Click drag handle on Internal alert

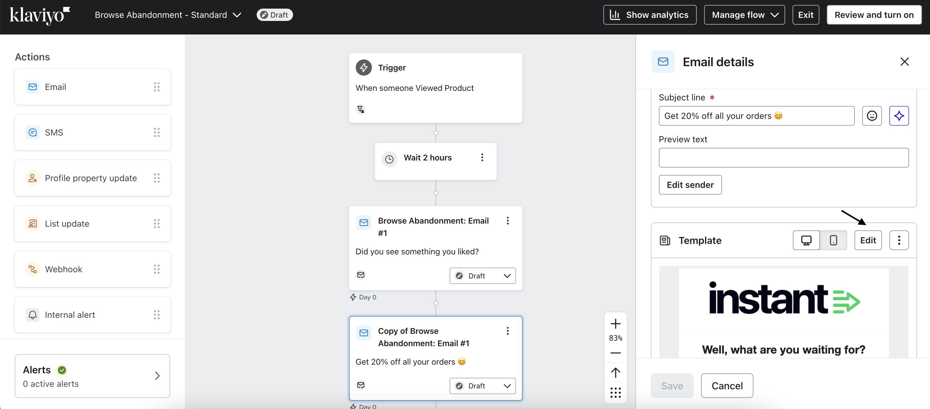coord(157,315)
